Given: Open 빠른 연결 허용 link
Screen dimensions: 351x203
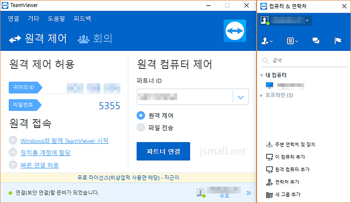Looking at the screenshot, I should click(39, 165).
